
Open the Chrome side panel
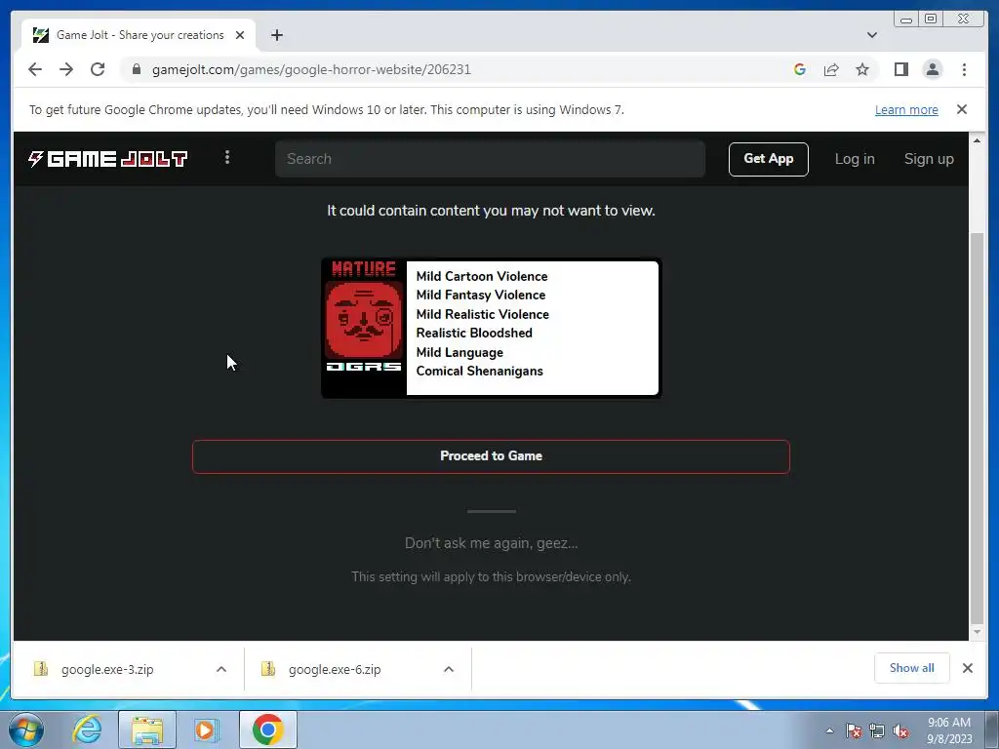click(900, 69)
